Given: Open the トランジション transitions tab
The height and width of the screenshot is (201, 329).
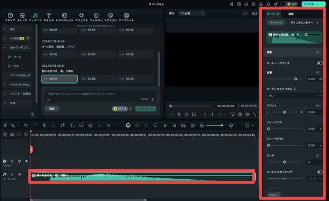Looking at the screenshot, I should [x=64, y=17].
